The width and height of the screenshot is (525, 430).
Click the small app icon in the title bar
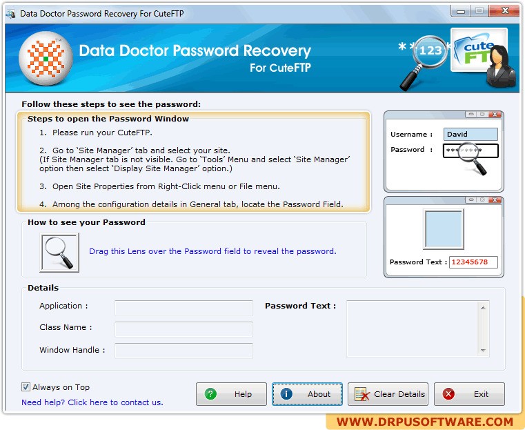pyautogui.click(x=11, y=14)
